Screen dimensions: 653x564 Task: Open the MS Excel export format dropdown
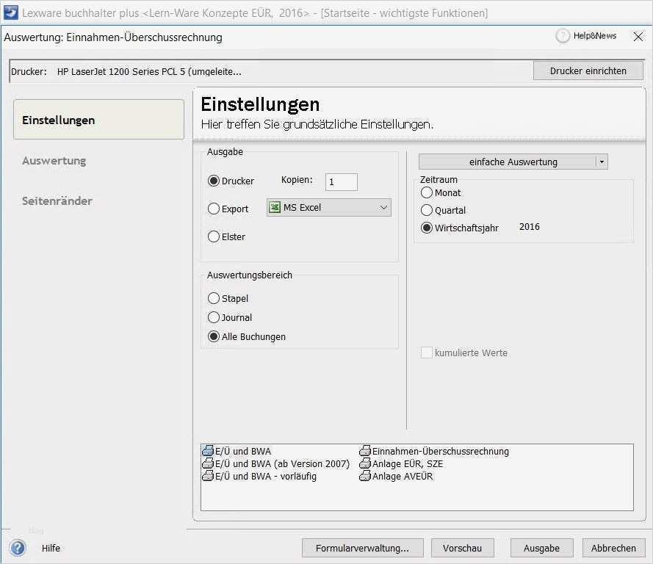pos(328,207)
